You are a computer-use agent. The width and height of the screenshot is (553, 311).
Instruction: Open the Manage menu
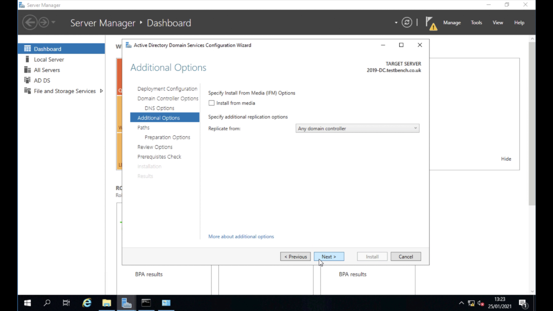(x=452, y=23)
